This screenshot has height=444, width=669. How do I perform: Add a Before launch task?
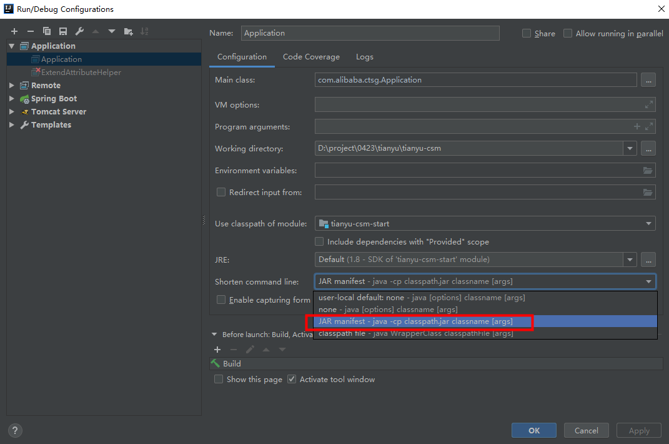(217, 349)
